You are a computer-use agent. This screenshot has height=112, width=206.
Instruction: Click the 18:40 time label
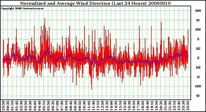147,106
